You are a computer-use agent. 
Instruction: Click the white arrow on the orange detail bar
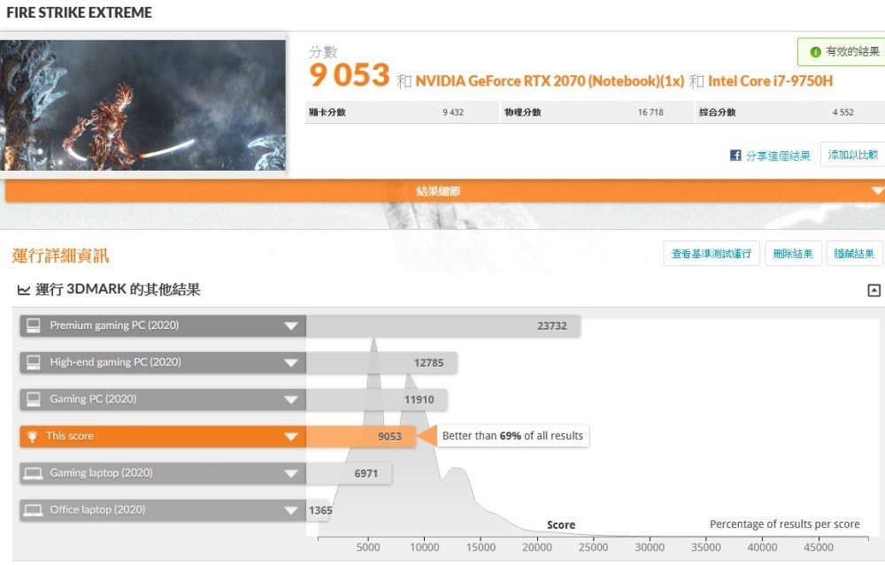tap(878, 191)
